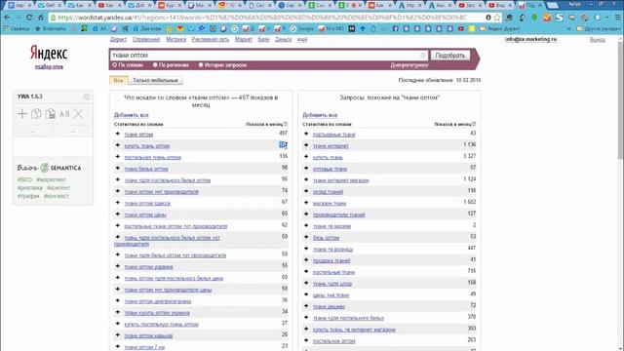Open the Деньги service link

tap(284, 39)
